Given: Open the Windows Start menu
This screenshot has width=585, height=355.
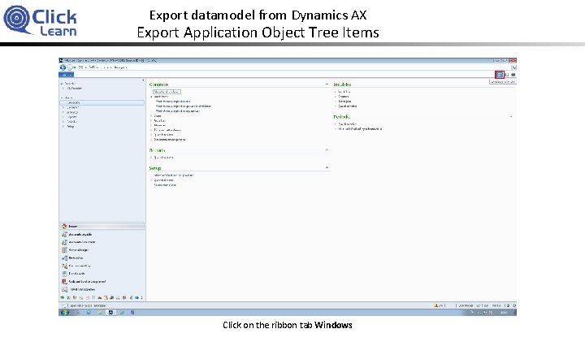Looking at the screenshot, I should (x=64, y=313).
